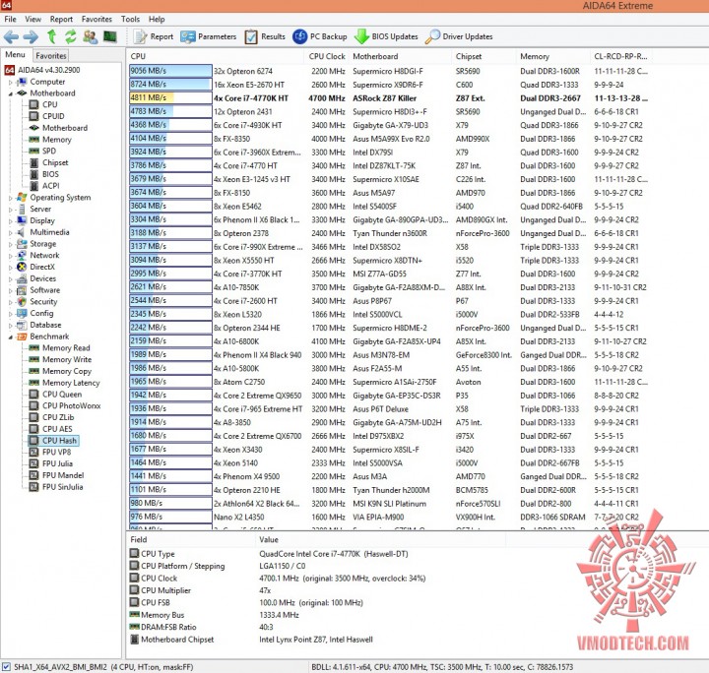This screenshot has width=709, height=673.
Task: Open the FPU Julia benchmark
Action: tap(57, 463)
